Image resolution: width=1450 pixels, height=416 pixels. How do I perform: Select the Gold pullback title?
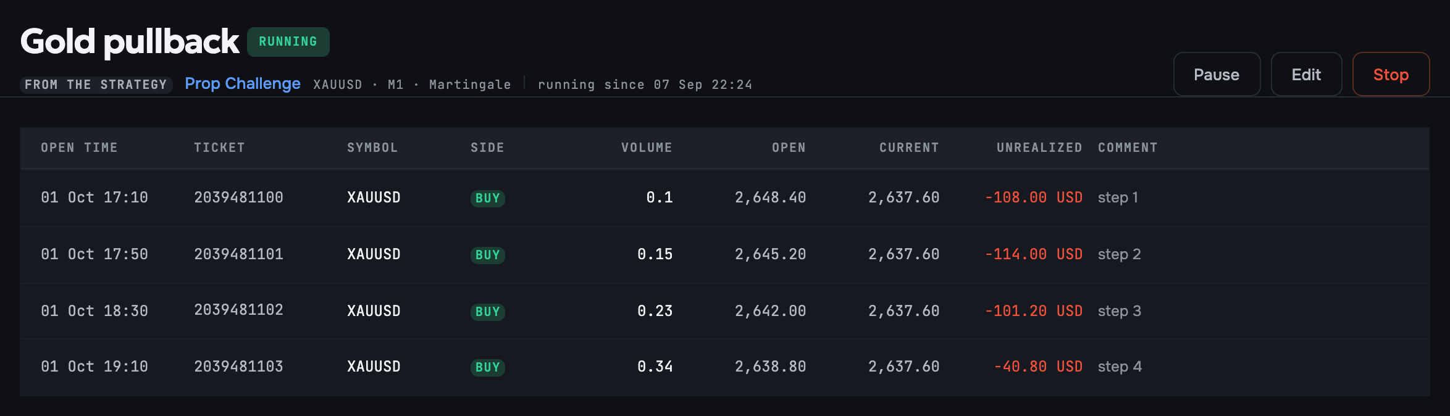130,41
